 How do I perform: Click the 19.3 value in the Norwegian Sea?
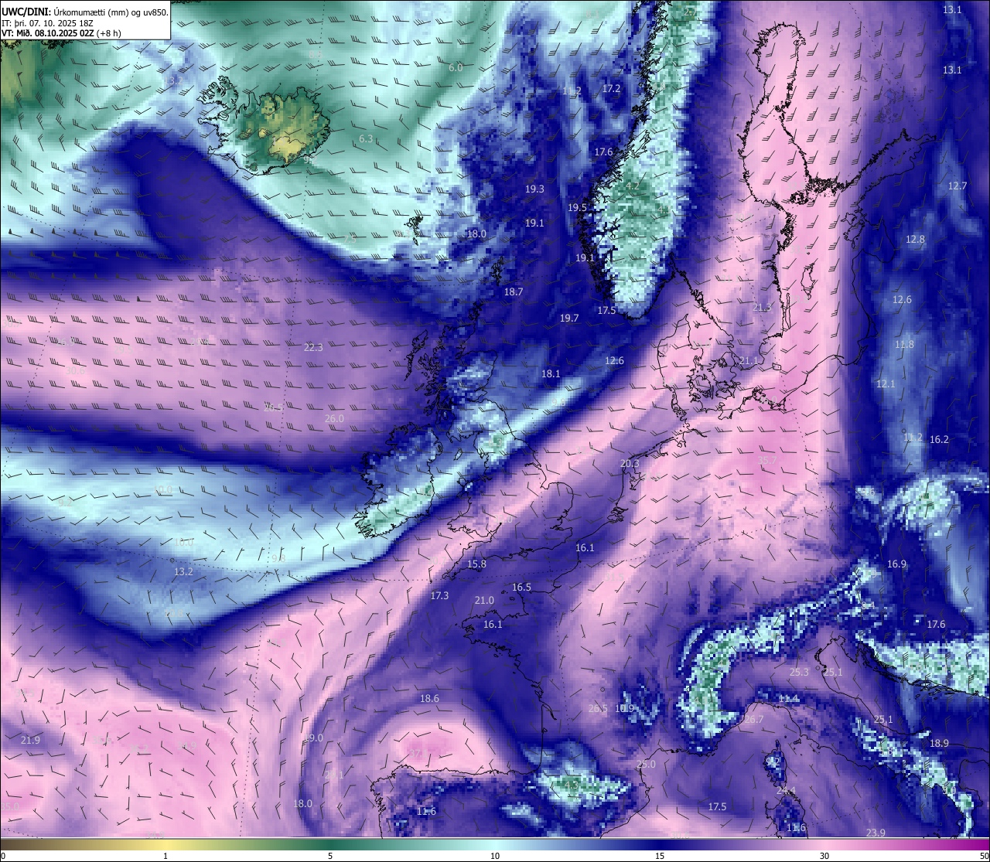pyautogui.click(x=534, y=189)
